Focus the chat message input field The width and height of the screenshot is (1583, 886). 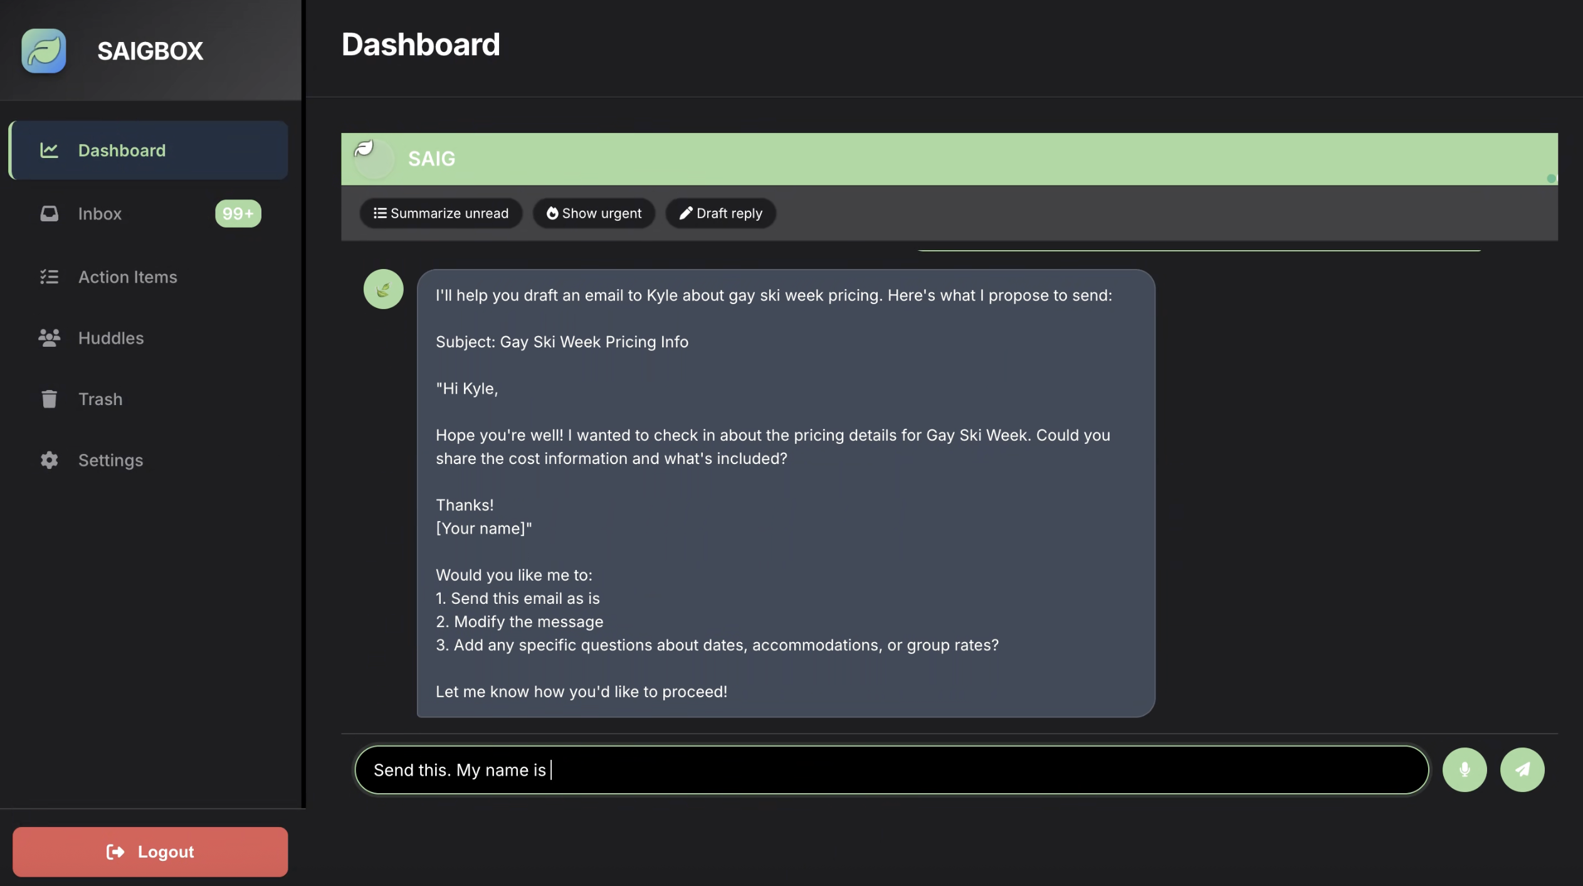891,770
